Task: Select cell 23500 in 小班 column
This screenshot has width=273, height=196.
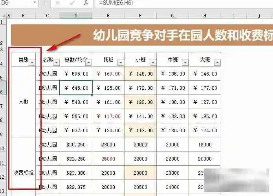Action: tap(140, 187)
